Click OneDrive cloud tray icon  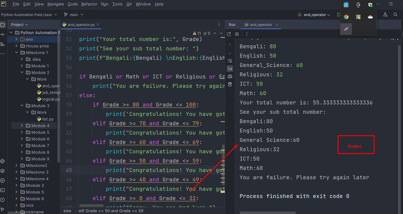point(370,17)
